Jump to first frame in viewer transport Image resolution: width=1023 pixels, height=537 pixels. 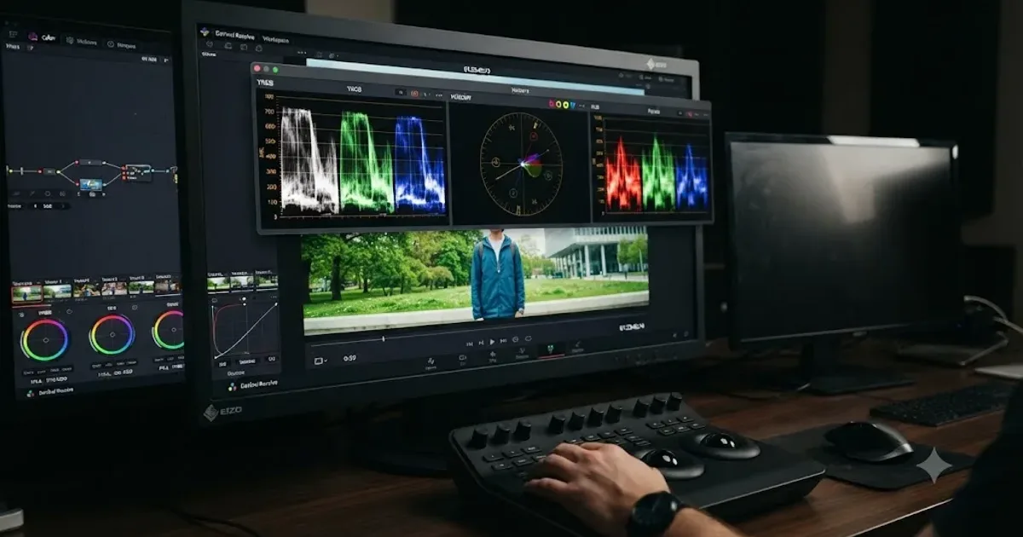coord(470,344)
